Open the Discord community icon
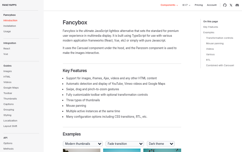Image resolution: width=242 pixels, height=152 pixels. [x=237, y=5]
